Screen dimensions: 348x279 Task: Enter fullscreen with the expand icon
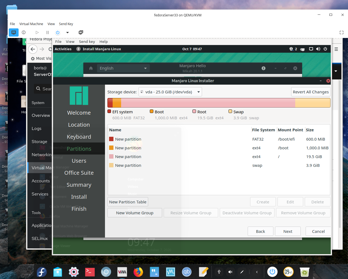(x=341, y=32)
